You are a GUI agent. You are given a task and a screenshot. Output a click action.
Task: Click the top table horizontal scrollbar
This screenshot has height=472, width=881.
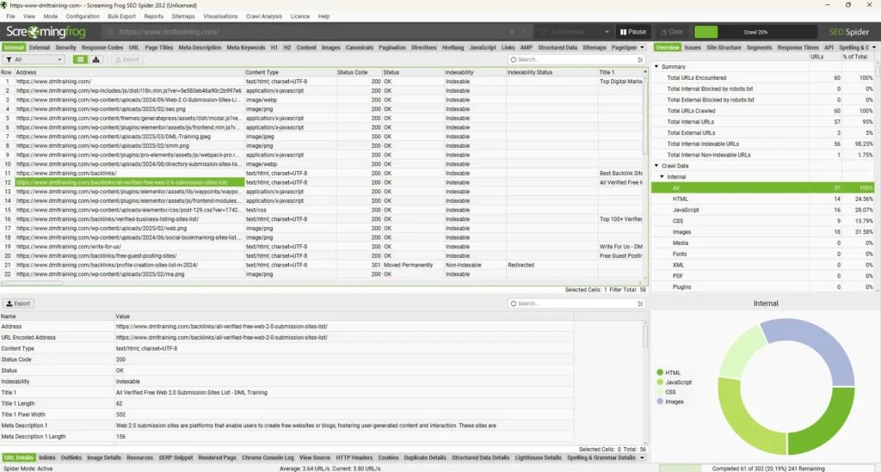click(34, 283)
